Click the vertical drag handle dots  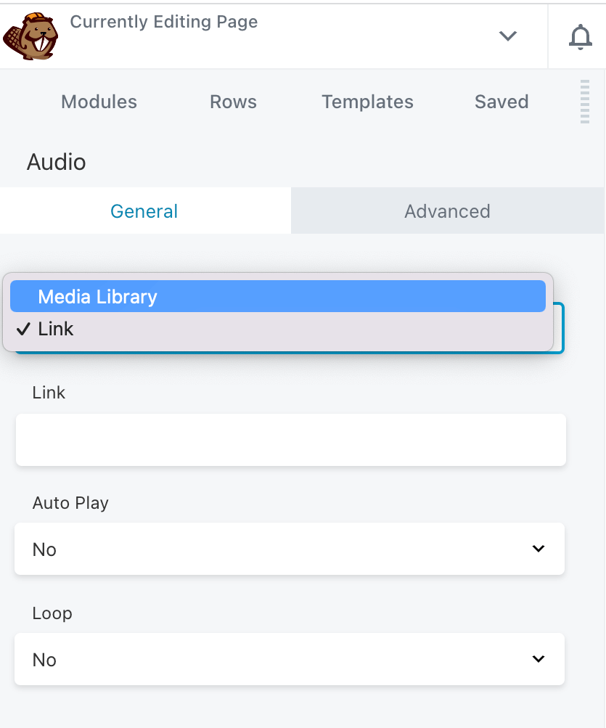584,102
